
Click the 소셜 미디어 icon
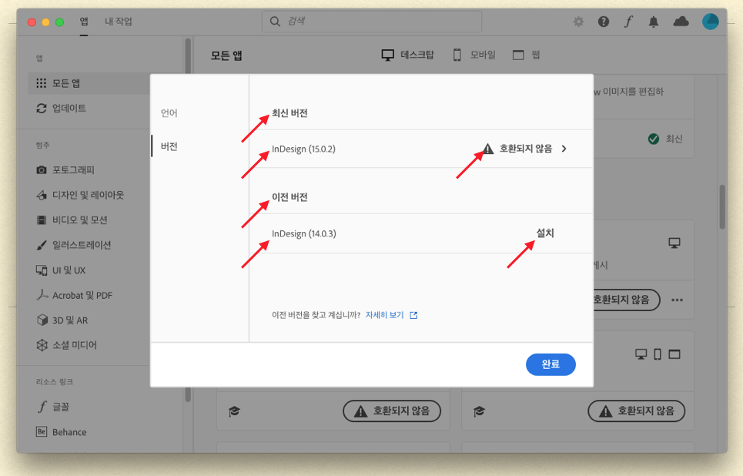(42, 345)
